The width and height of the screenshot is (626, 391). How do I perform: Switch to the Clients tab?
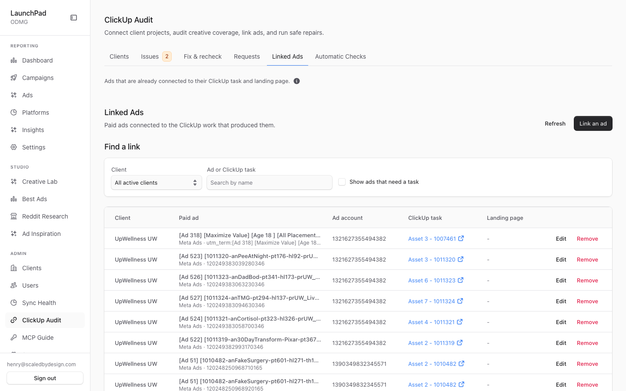[119, 56]
